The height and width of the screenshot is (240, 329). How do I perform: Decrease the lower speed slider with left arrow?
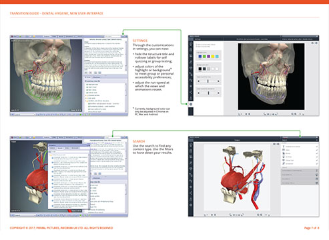pos(199,93)
